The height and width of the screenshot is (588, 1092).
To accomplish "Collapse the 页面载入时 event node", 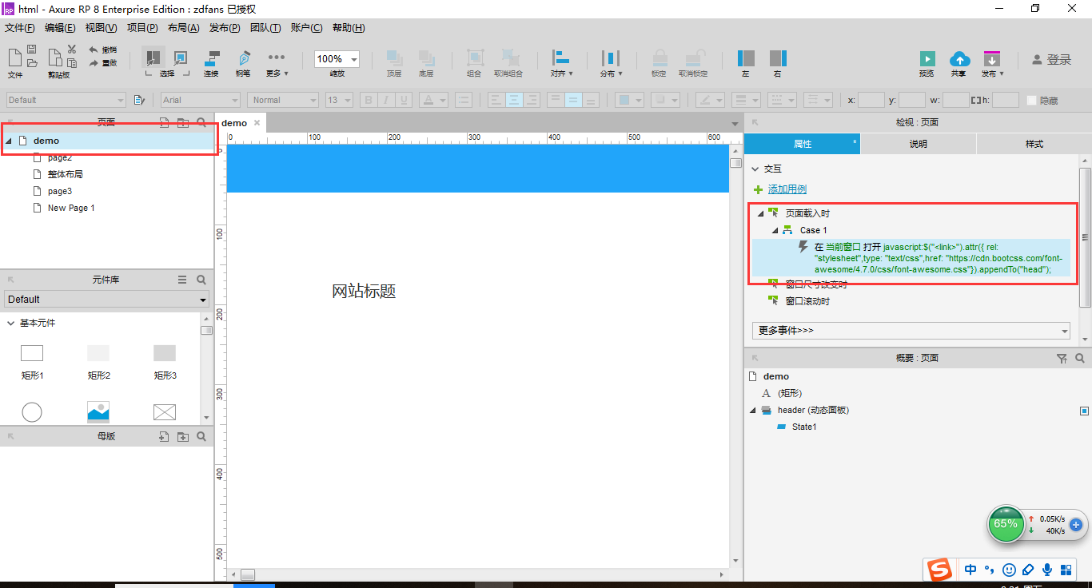I will coord(760,213).
